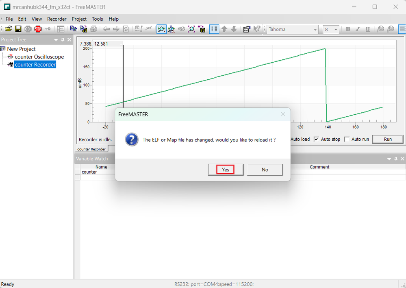Toggle Underline formatting button
Image resolution: width=406 pixels, height=288 pixels.
[x=368, y=29]
